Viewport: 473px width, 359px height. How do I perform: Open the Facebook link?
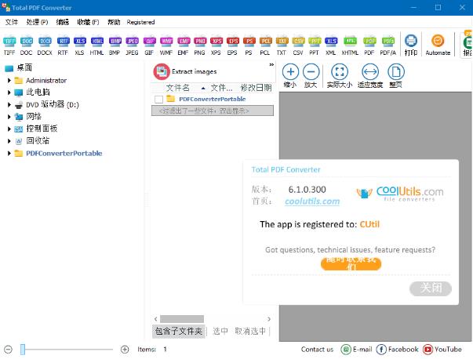tap(397, 350)
